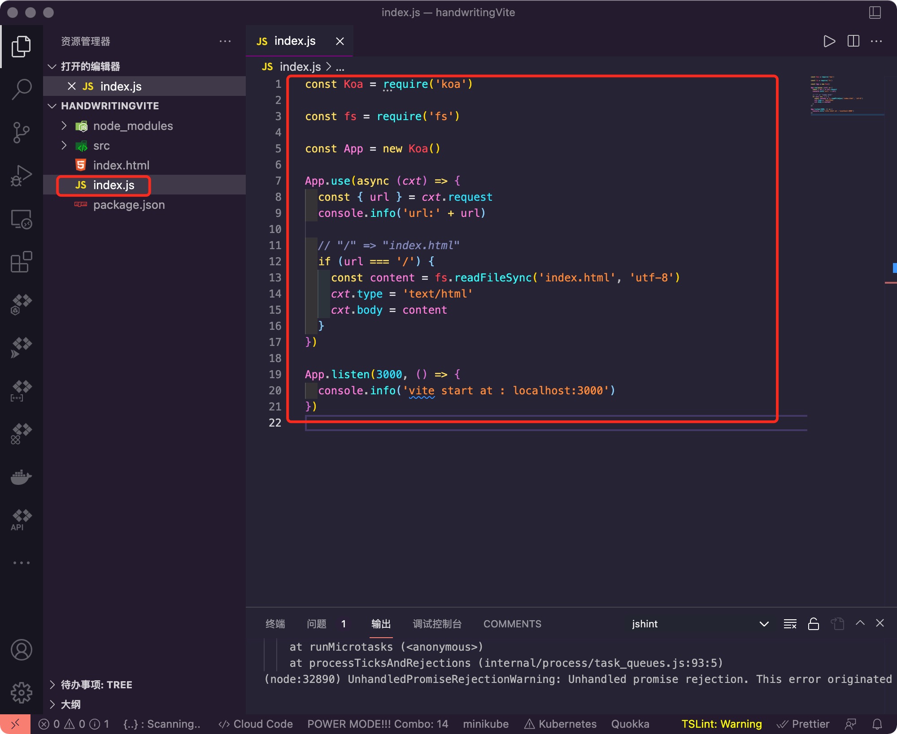Open the Source Control view

21,132
